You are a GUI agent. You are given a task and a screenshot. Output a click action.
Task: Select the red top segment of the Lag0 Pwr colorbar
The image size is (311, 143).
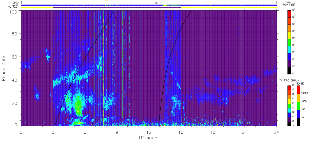click(x=289, y=14)
